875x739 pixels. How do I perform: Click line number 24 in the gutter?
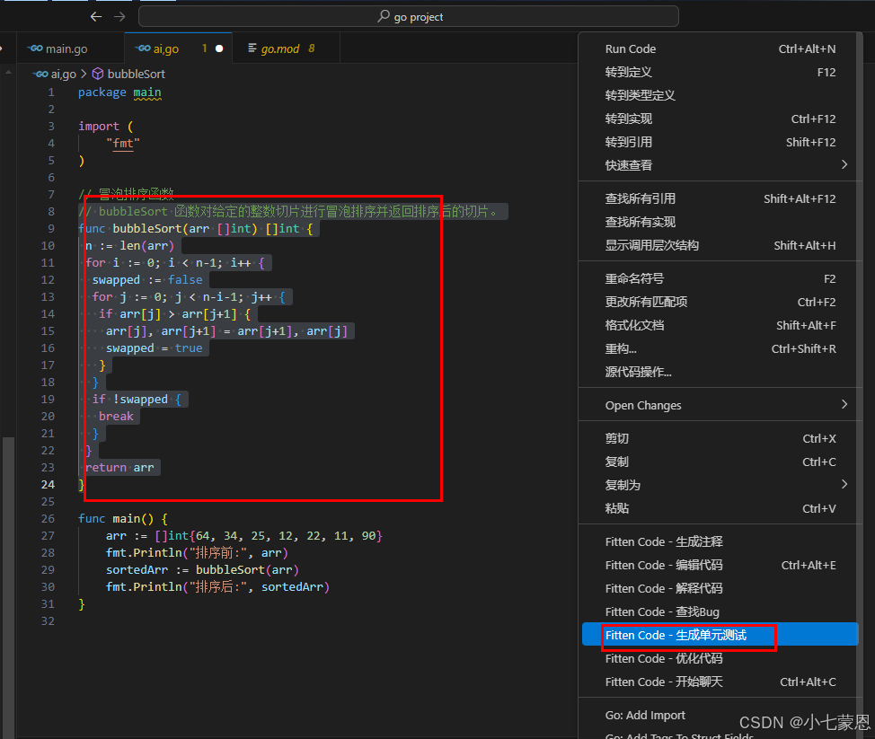point(48,485)
